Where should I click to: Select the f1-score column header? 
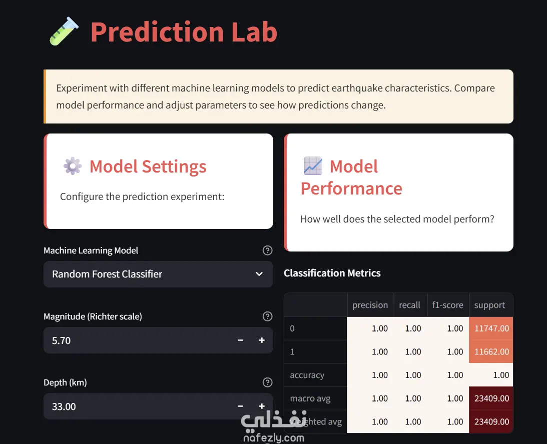447,305
